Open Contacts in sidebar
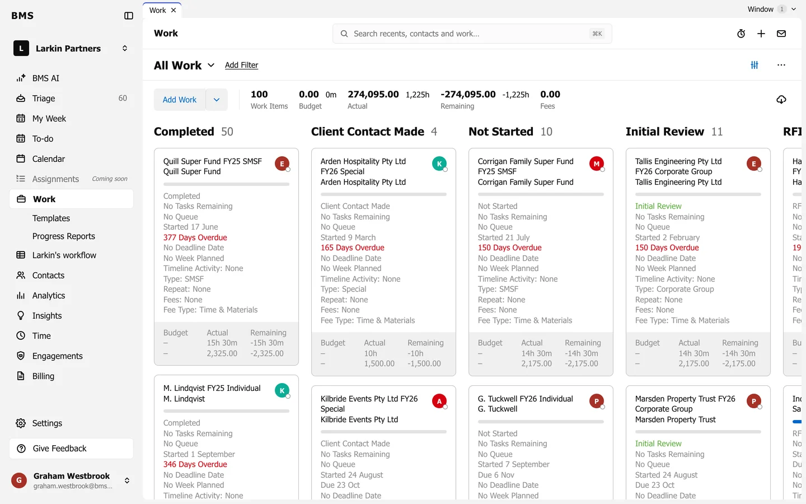This screenshot has height=504, width=806. pos(72,276)
